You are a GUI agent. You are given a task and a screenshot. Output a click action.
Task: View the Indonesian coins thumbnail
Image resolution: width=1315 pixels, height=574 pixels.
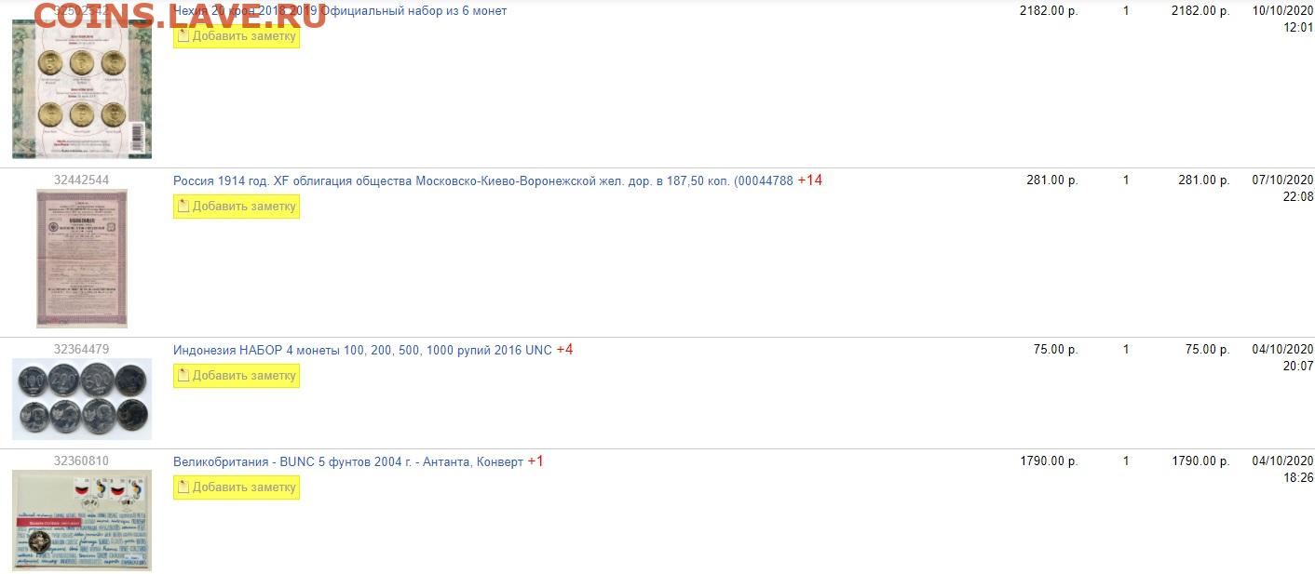click(82, 399)
